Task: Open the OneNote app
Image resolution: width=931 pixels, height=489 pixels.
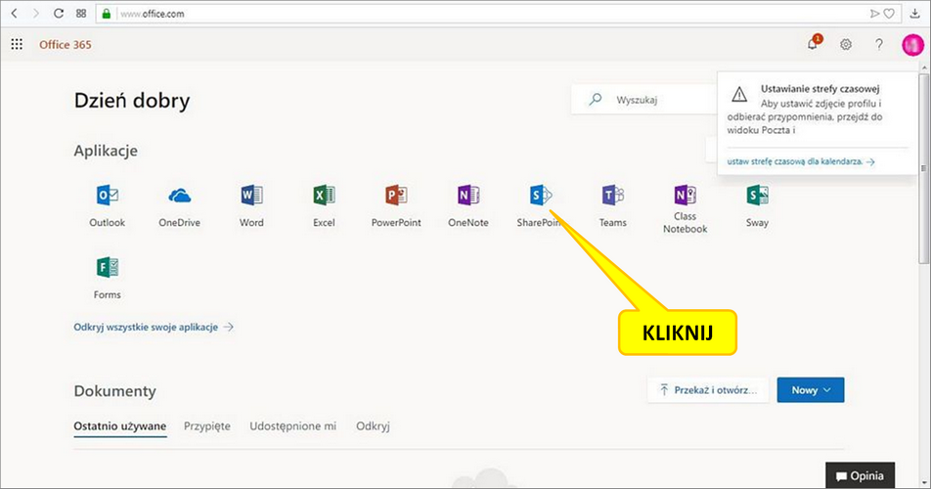Action: pyautogui.click(x=468, y=206)
